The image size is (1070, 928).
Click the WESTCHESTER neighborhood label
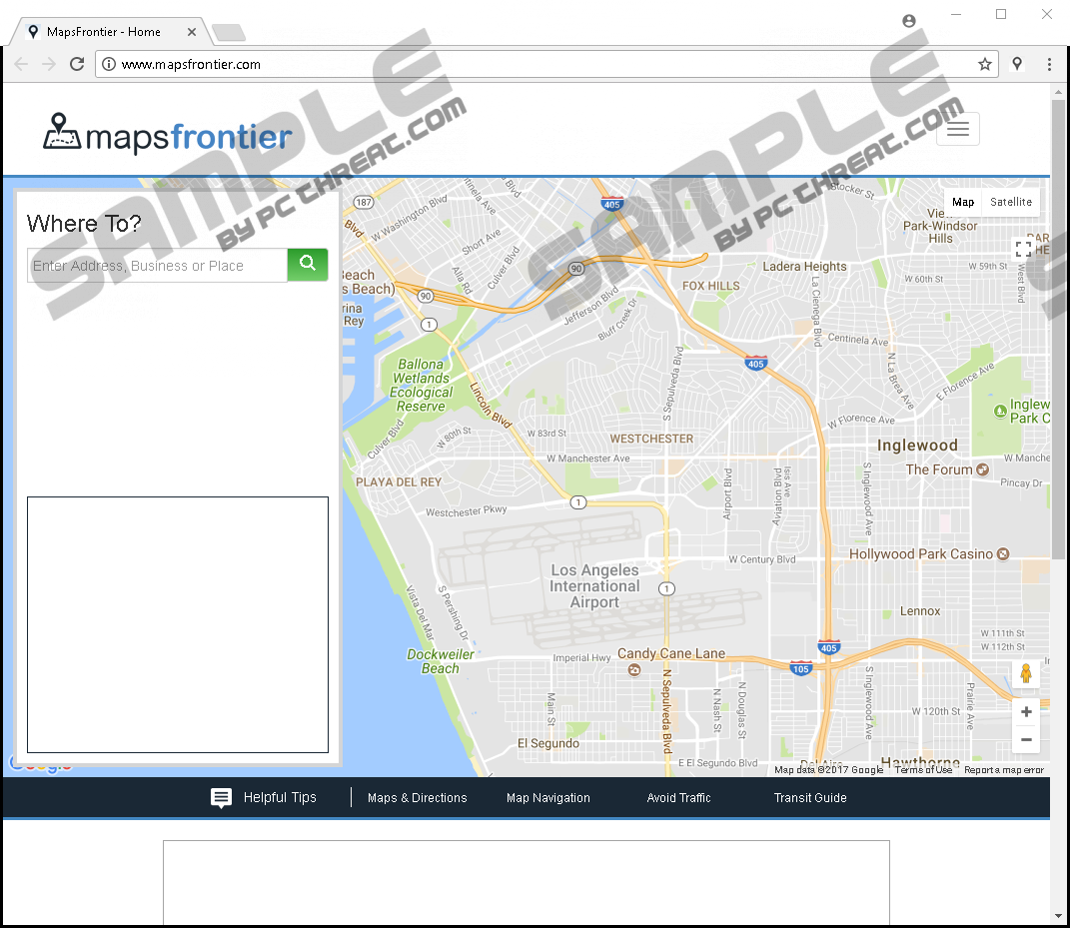[651, 439]
